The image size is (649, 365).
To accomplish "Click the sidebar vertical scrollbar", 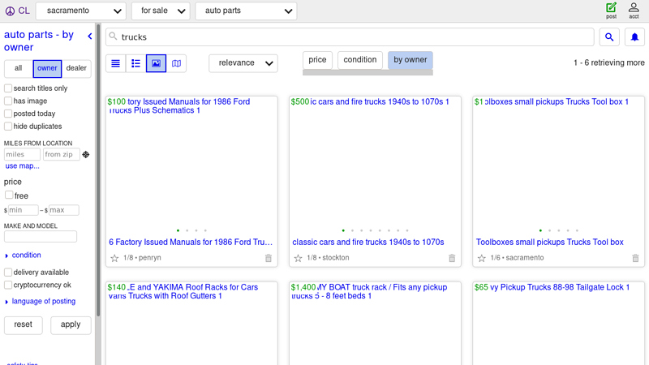I will 99,162.
